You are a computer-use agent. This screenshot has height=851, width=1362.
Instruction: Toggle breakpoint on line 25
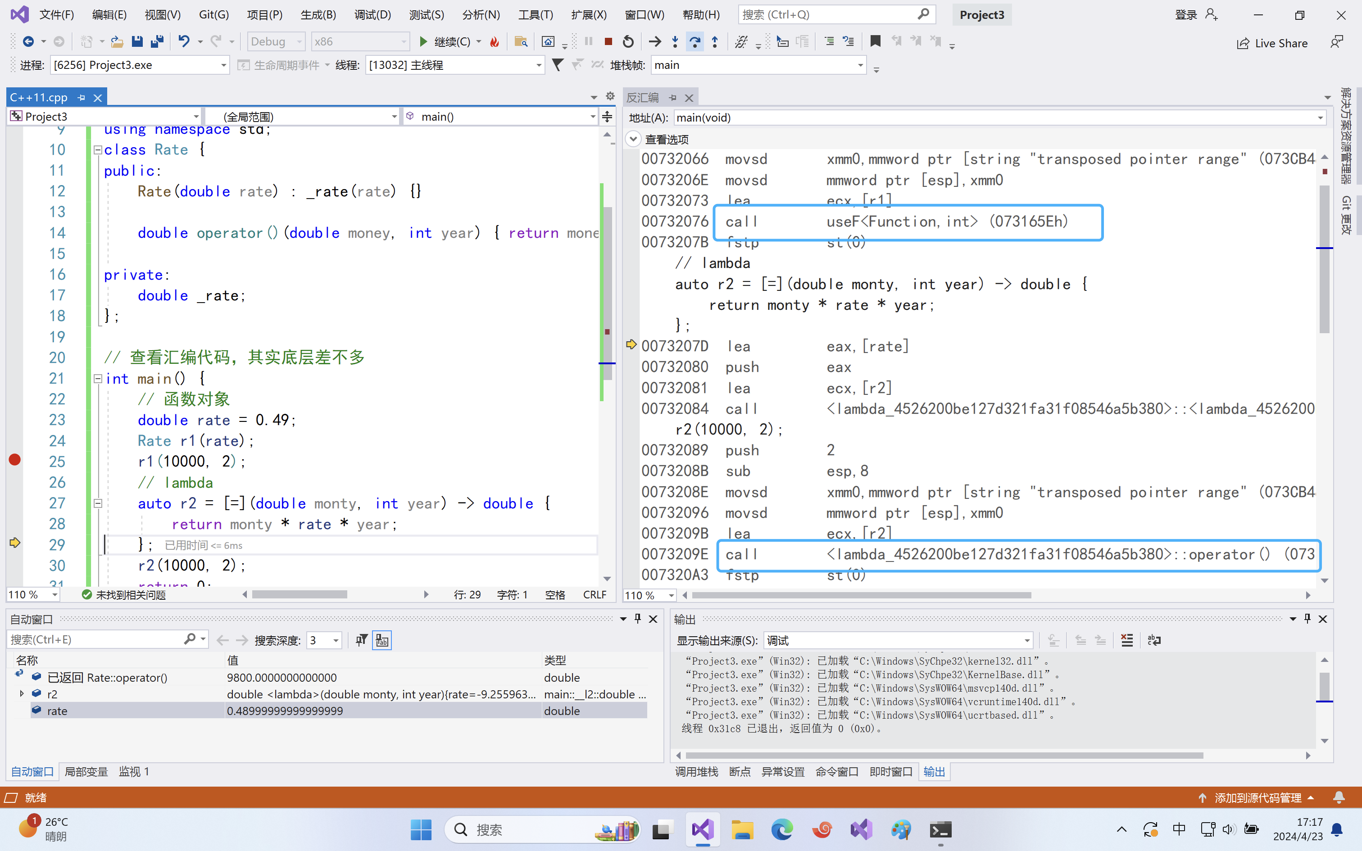[x=14, y=460]
